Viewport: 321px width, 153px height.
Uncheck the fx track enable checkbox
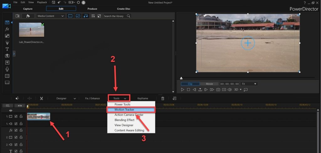(x=16, y=130)
